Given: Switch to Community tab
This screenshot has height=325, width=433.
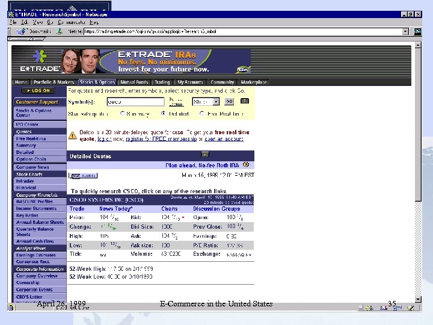Looking at the screenshot, I should [x=223, y=82].
